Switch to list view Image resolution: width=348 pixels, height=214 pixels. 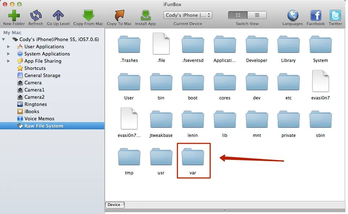pos(257,15)
